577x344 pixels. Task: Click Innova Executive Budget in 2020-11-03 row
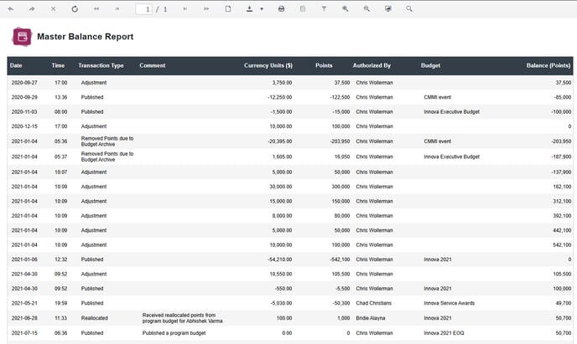coord(451,111)
